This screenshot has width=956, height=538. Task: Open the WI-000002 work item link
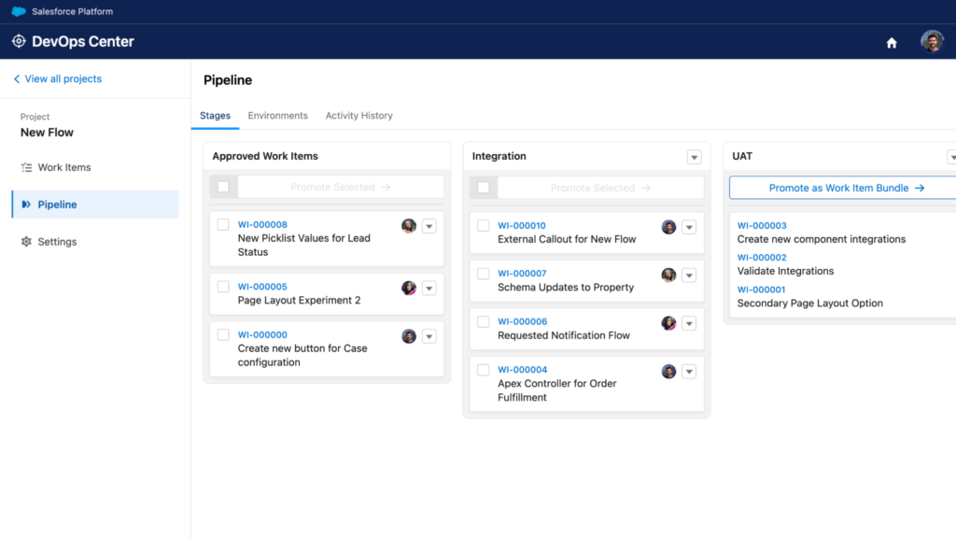pos(762,258)
